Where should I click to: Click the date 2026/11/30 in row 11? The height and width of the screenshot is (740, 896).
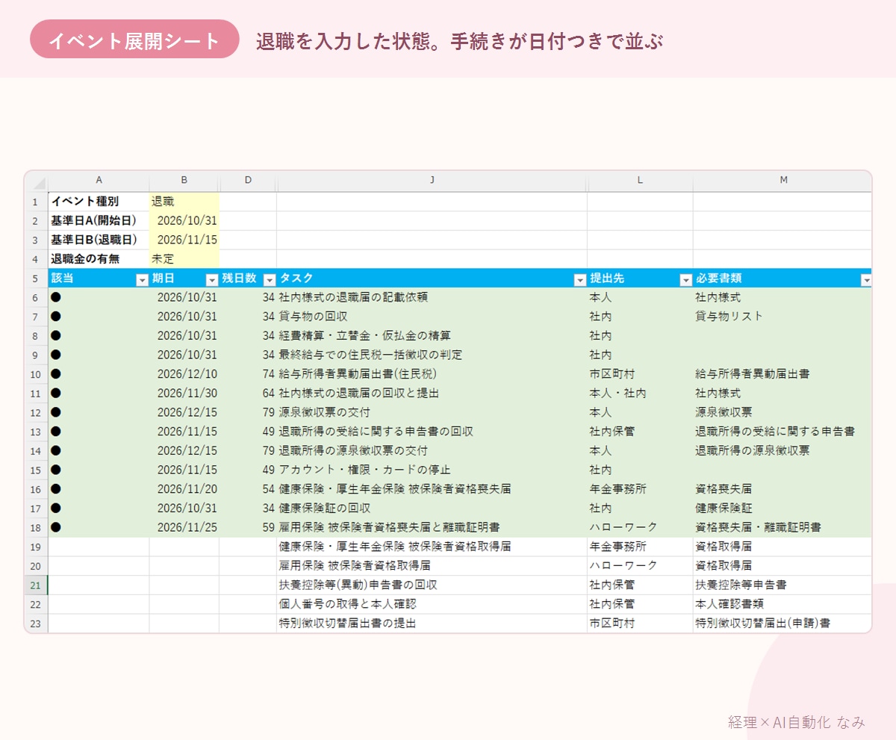187,393
